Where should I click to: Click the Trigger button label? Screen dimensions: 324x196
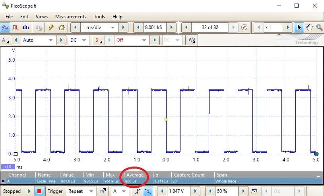(55, 191)
